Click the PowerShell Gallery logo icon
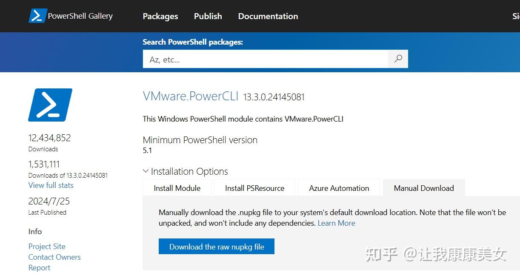The image size is (520, 275). pyautogui.click(x=37, y=16)
